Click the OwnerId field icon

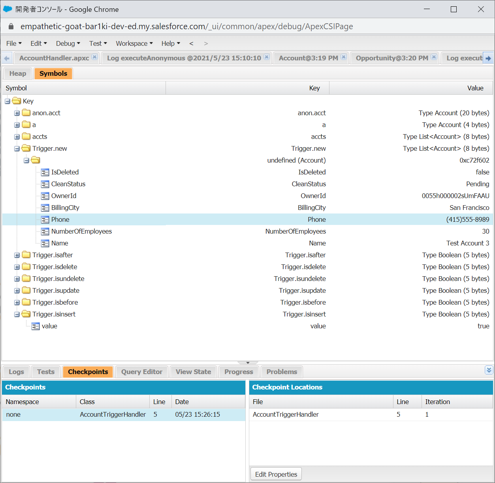pyautogui.click(x=45, y=196)
